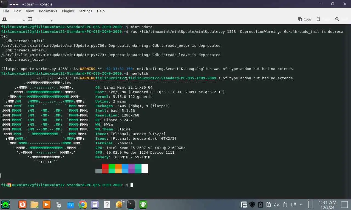Click the 'Shell: bash 5.1.16' line
The image size is (351, 210).
tap(115, 111)
